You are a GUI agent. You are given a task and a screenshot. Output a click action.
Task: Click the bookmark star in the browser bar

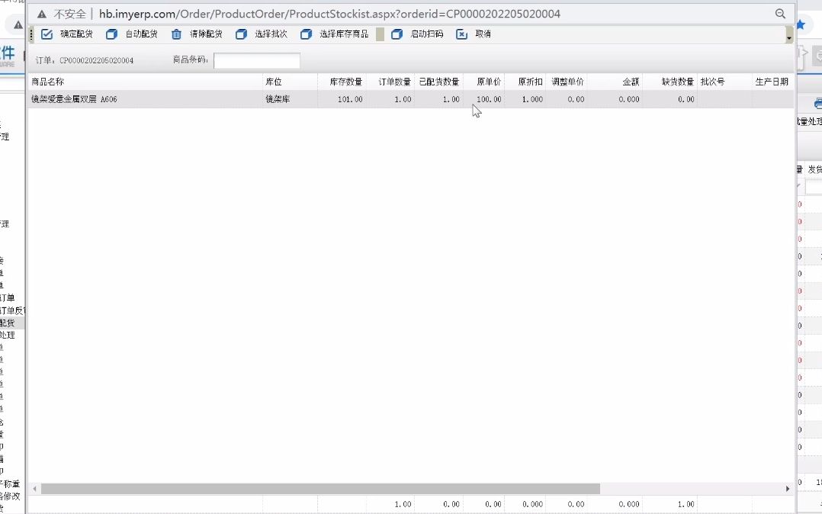(801, 24)
